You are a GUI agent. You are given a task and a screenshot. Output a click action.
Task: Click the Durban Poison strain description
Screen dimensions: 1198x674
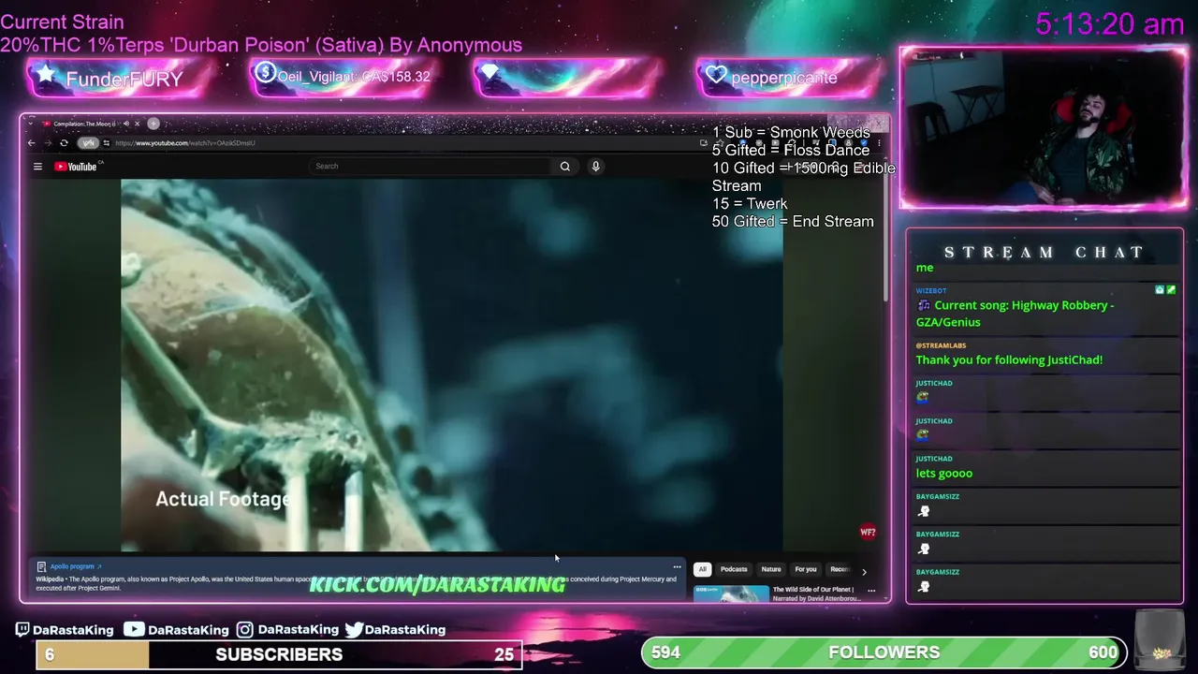(x=261, y=45)
